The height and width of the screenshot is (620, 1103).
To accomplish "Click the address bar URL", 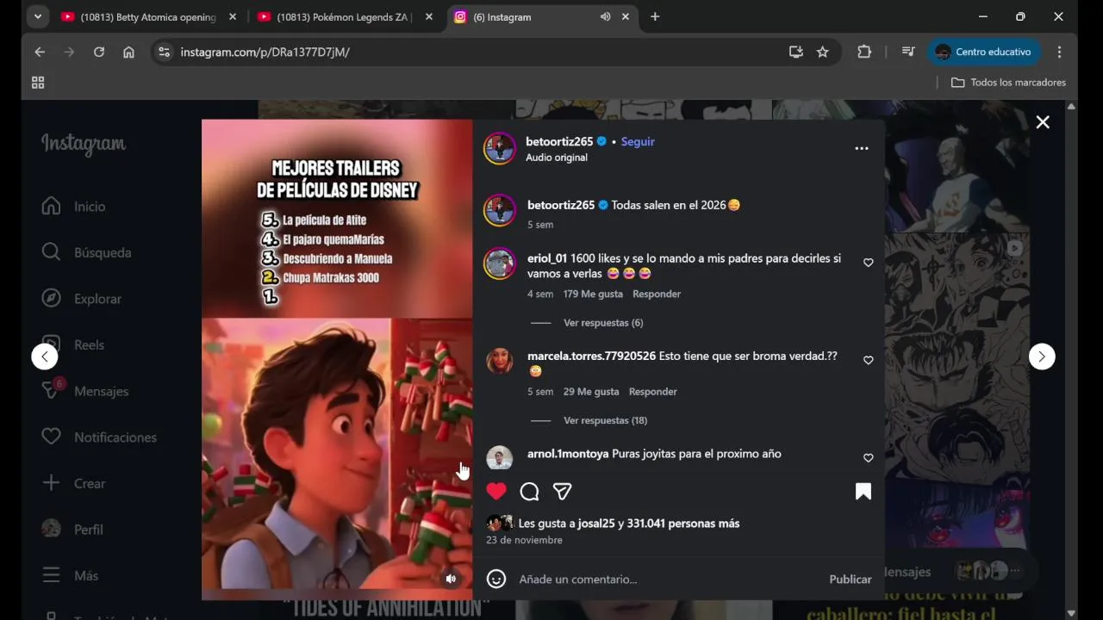I will pyautogui.click(x=265, y=53).
